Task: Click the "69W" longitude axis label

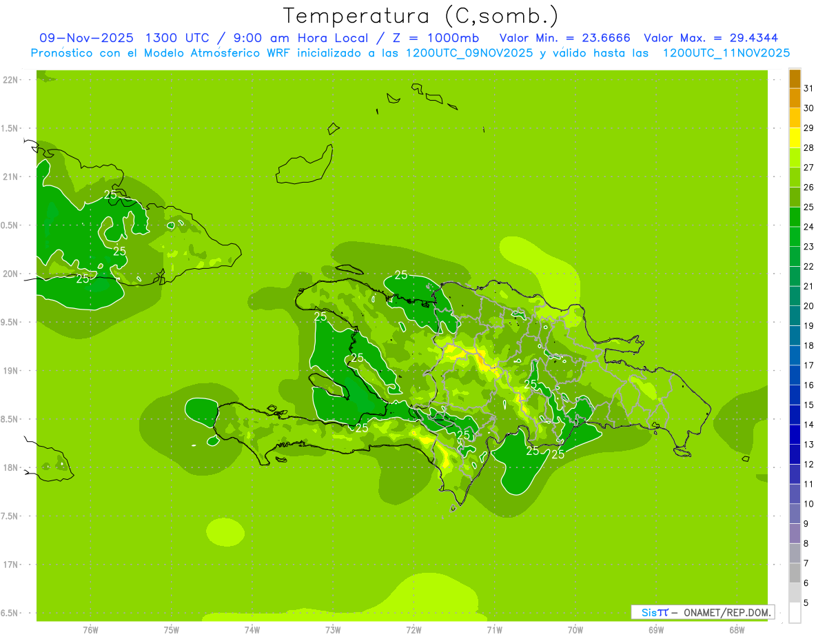Action: pos(656,630)
